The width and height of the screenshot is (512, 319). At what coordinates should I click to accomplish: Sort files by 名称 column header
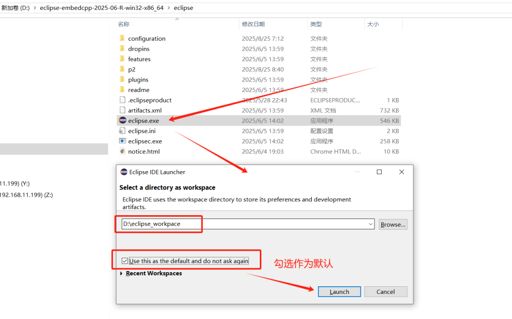[x=123, y=24]
